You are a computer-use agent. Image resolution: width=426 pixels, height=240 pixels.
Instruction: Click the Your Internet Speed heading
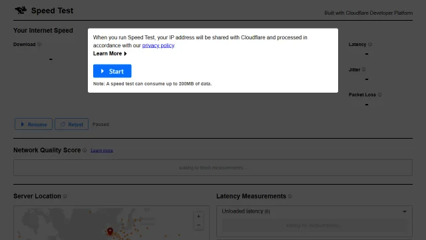(43, 31)
